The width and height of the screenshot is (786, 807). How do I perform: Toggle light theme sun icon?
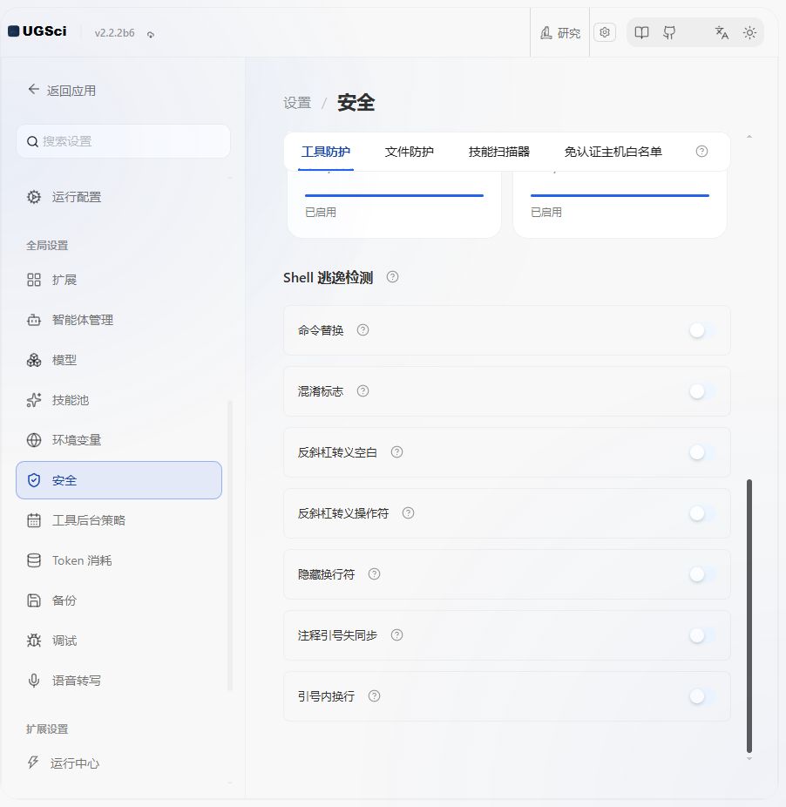pyautogui.click(x=749, y=33)
